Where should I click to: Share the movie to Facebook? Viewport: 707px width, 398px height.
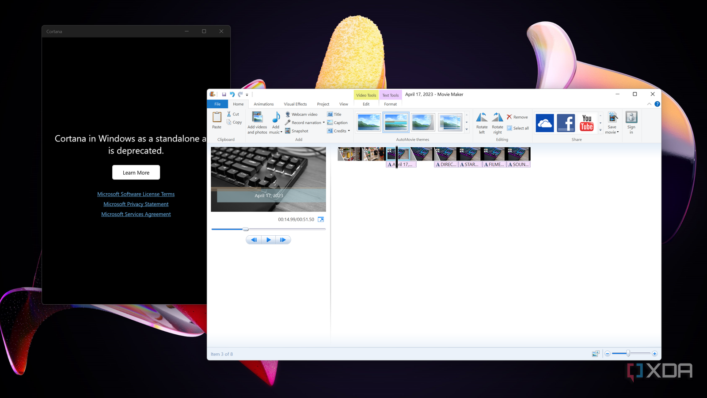[566, 122]
